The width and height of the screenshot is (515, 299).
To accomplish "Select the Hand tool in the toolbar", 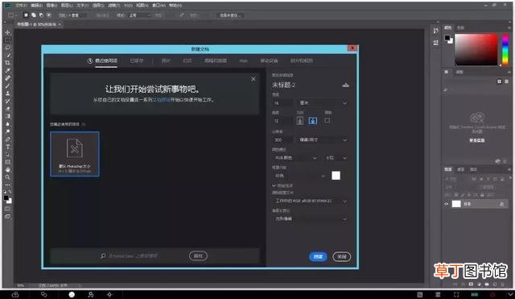I will tap(7, 170).
